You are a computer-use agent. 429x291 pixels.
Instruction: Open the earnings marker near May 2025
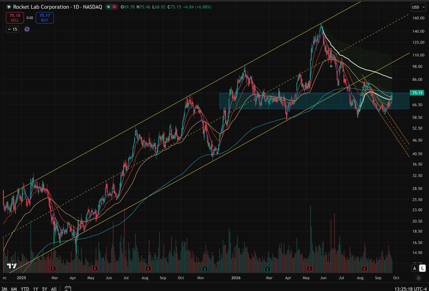(95, 269)
